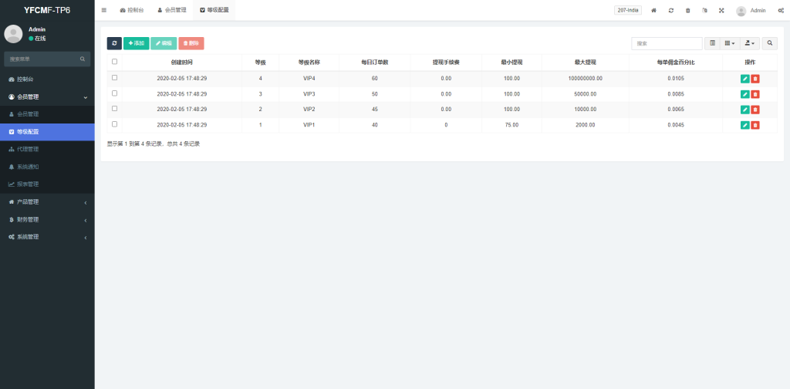Image resolution: width=790 pixels, height=389 pixels.
Task: Click the magnifier search button above table
Action: (x=770, y=43)
